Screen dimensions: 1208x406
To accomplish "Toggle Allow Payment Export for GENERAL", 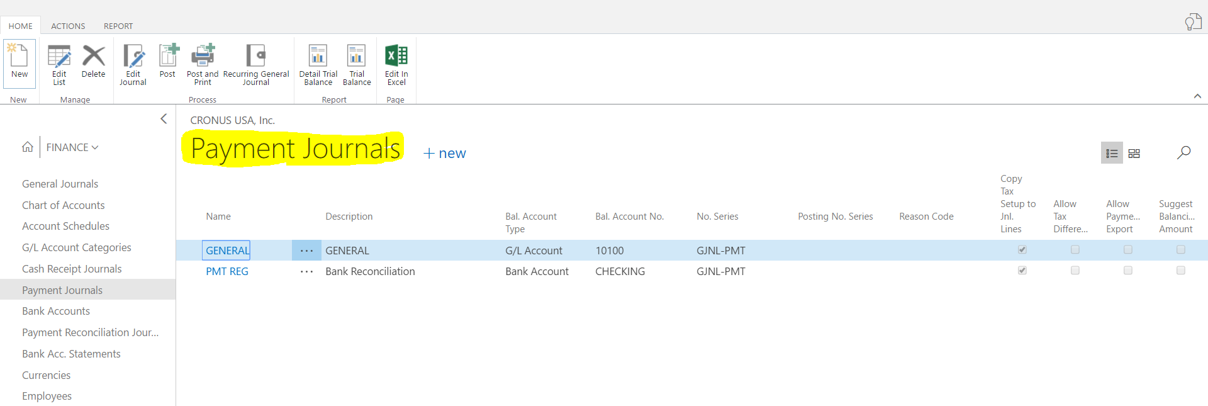I will (1128, 250).
